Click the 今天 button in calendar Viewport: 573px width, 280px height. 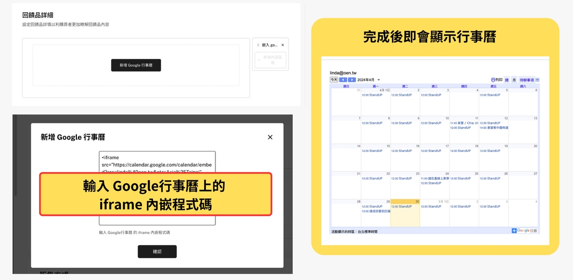pyautogui.click(x=334, y=80)
